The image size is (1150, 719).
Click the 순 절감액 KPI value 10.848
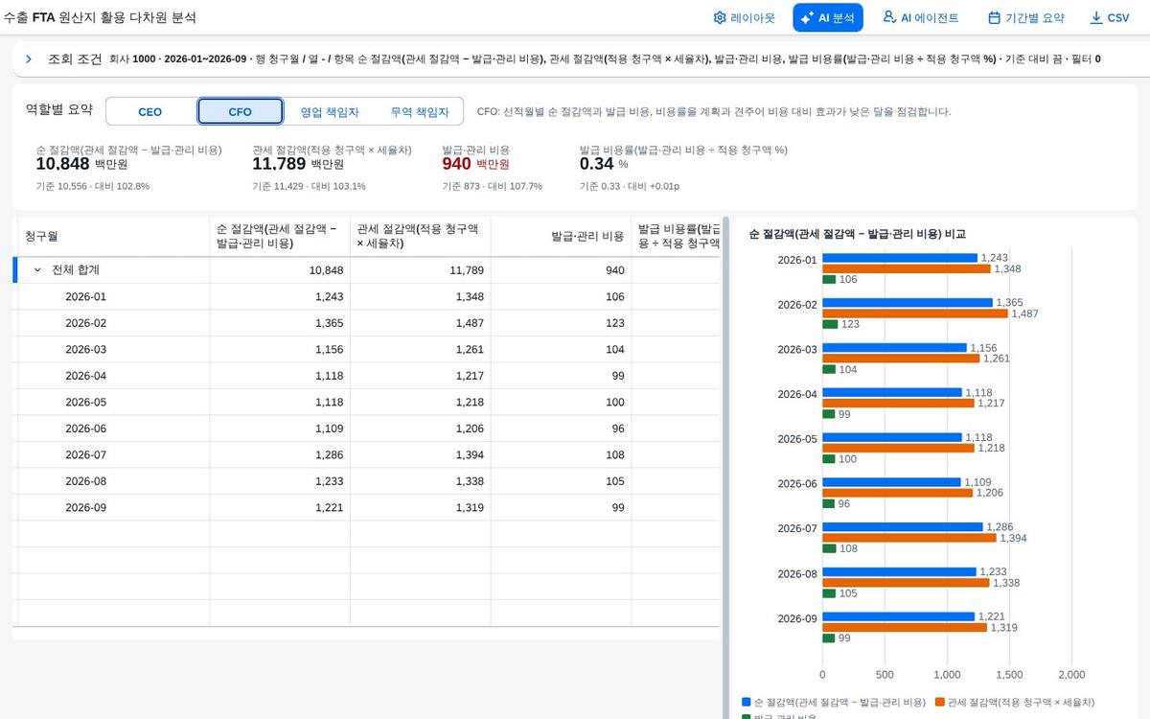coord(62,164)
